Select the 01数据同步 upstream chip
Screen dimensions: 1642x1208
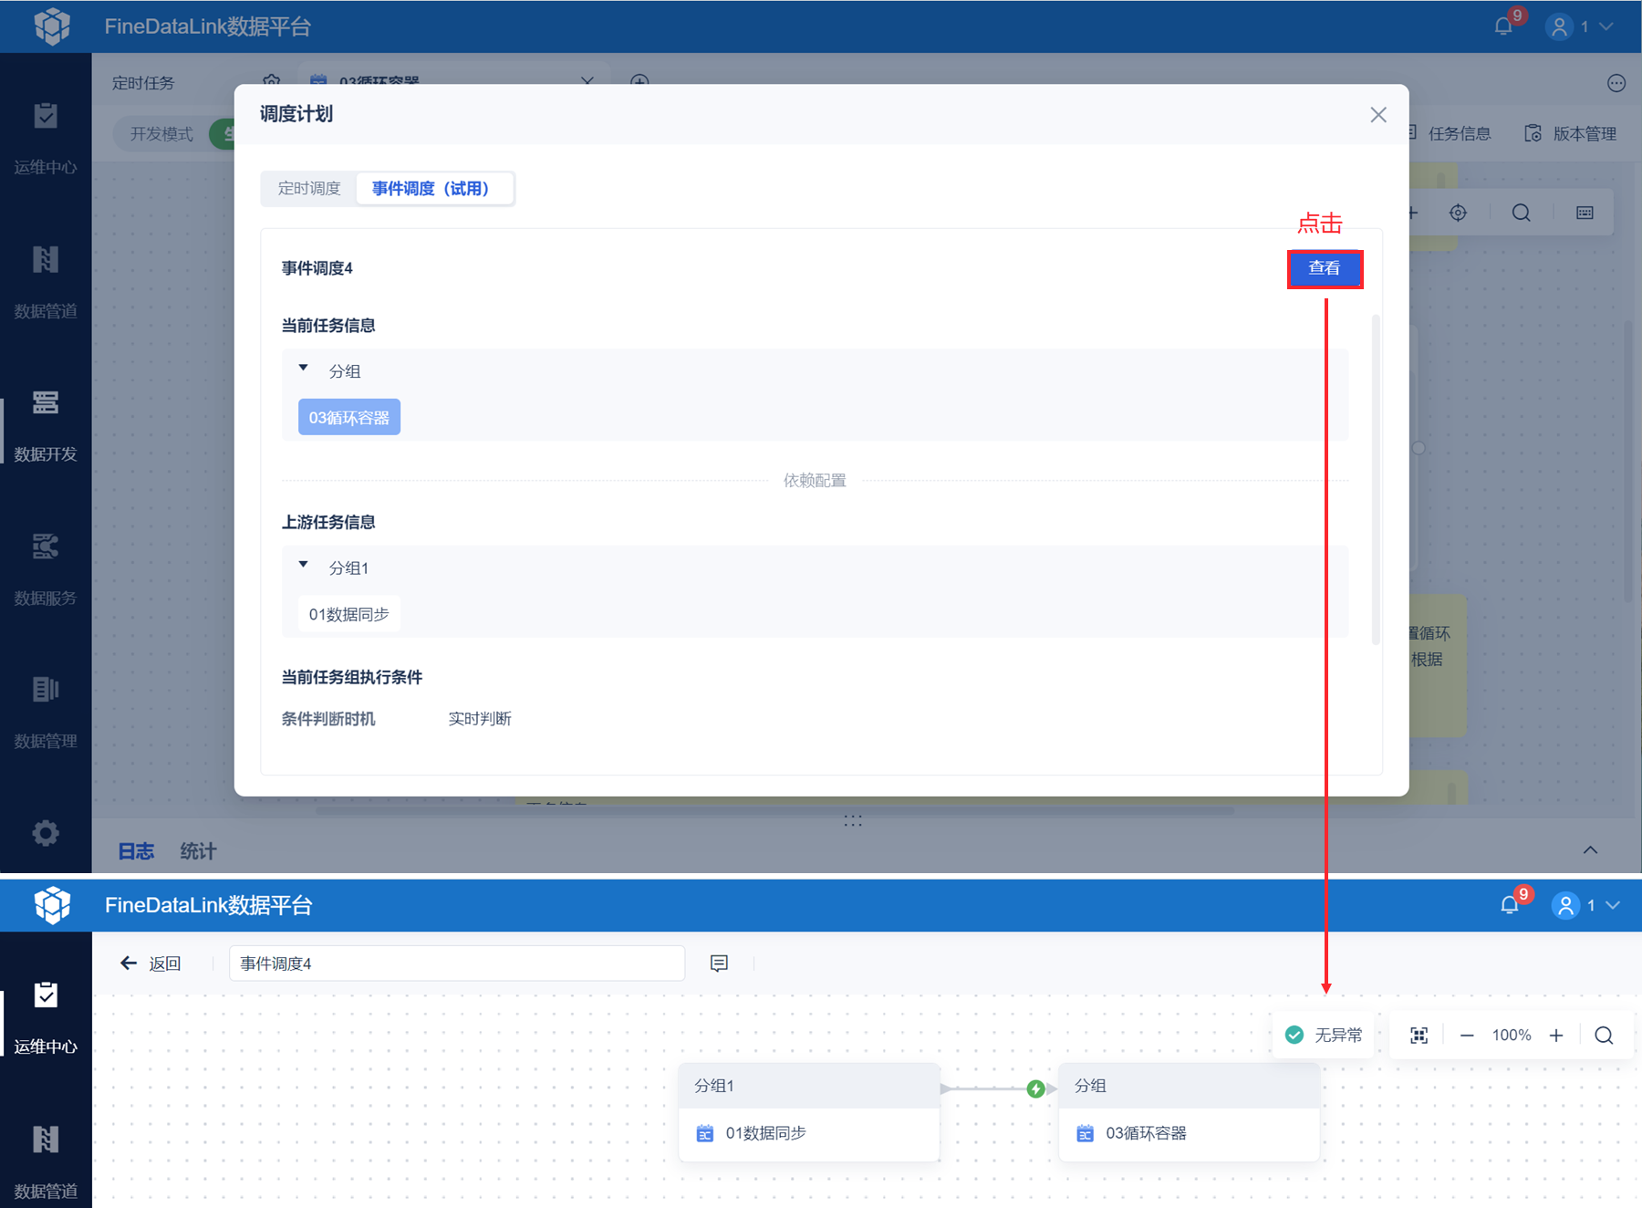click(348, 614)
